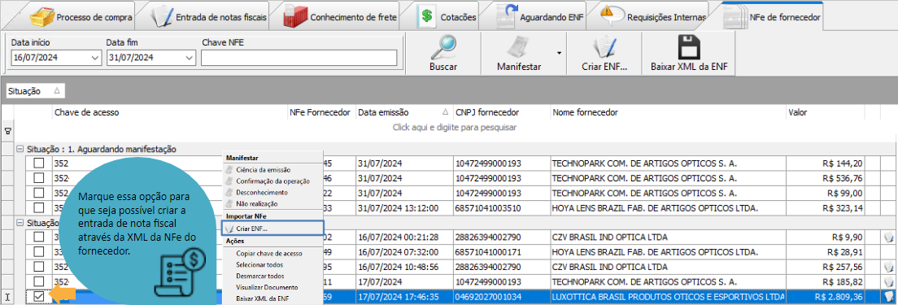Check the box in the R$ 257,56 row
The image size is (898, 305).
(38, 267)
